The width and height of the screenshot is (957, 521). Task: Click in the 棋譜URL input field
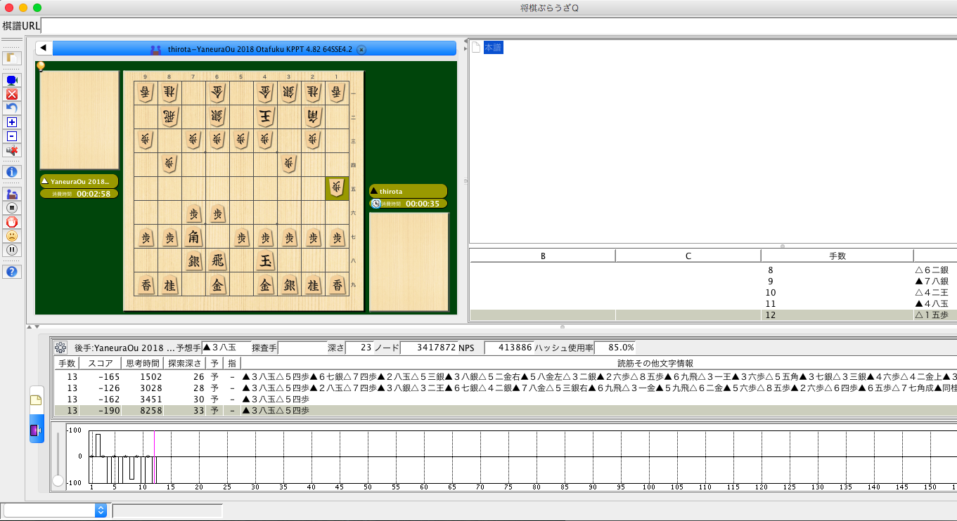[499, 25]
